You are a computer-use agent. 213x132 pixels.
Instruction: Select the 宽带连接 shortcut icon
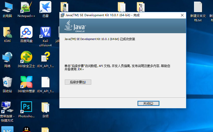click(x=7, y=112)
